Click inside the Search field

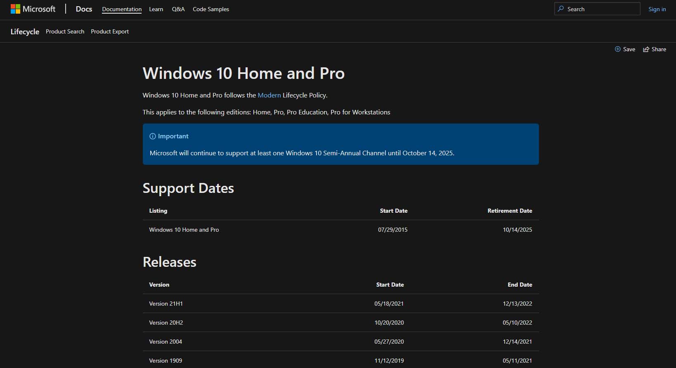(597, 9)
